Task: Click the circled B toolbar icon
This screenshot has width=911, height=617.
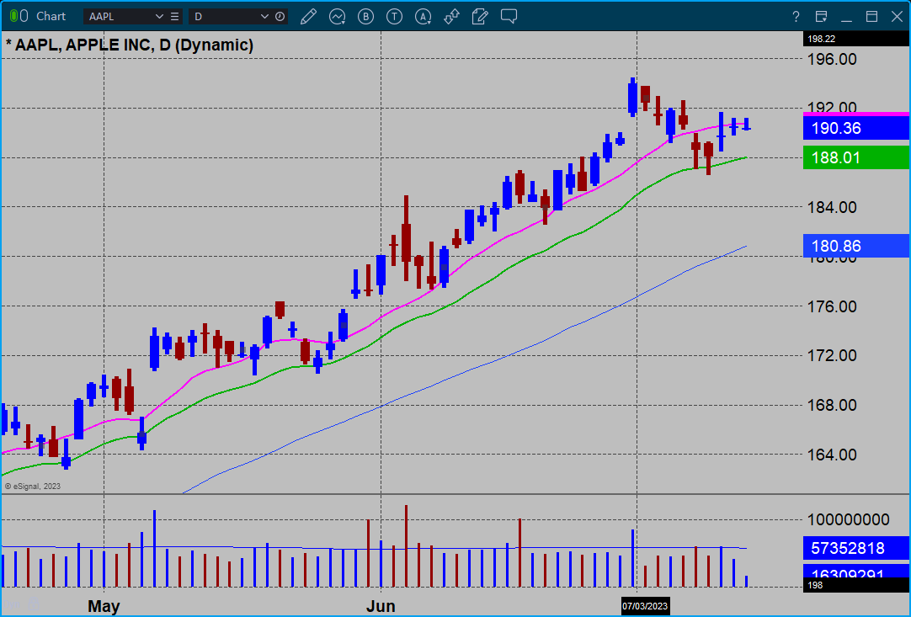Action: [365, 16]
